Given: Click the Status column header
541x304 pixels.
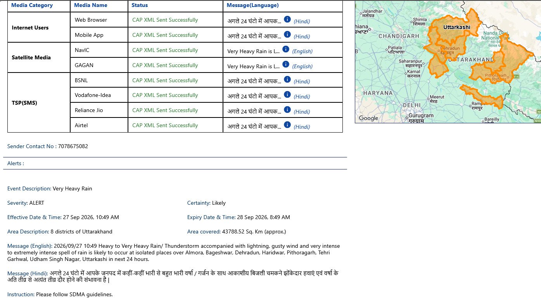Looking at the screenshot, I should point(140,5).
